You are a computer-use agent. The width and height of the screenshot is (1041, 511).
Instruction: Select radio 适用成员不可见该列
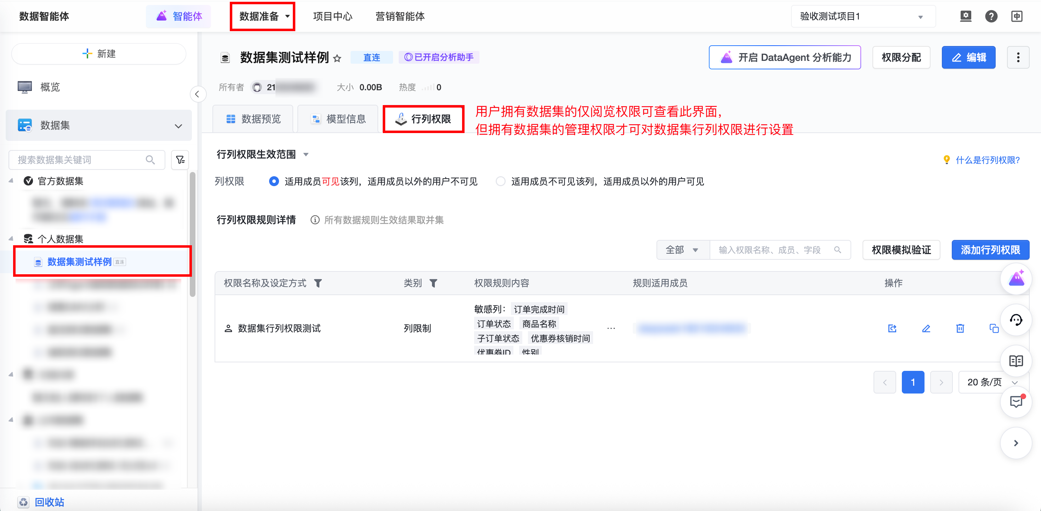tap(500, 182)
